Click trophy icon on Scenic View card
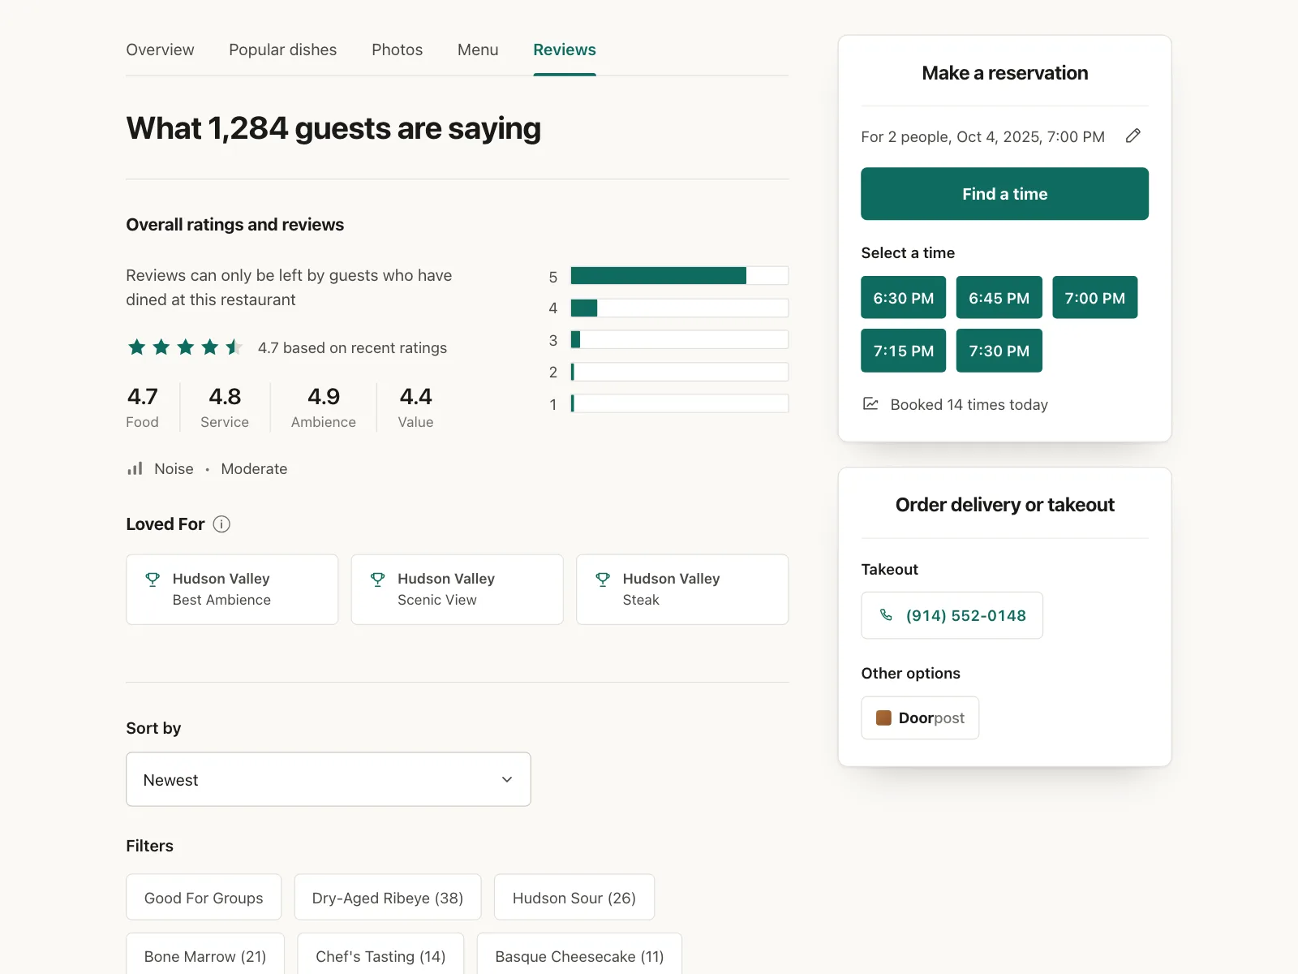 pyautogui.click(x=377, y=579)
